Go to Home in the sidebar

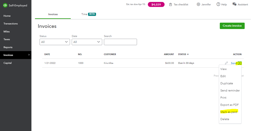coord(7,16)
